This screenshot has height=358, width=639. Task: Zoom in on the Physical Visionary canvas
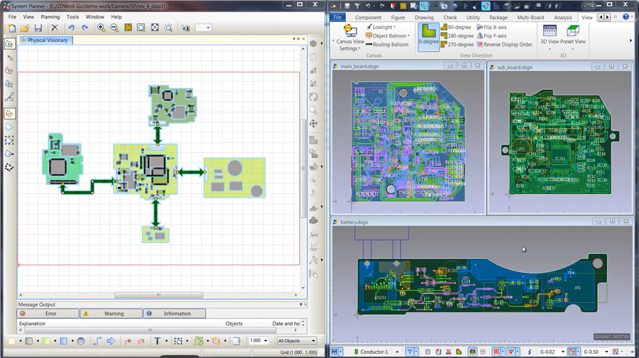[x=101, y=28]
